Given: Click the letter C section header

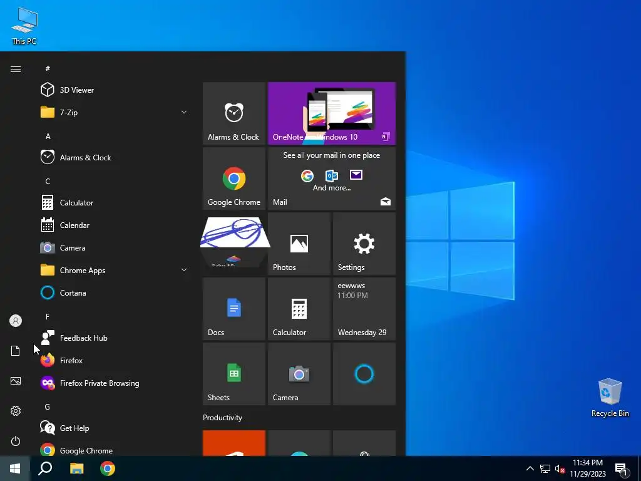Looking at the screenshot, I should coord(48,181).
